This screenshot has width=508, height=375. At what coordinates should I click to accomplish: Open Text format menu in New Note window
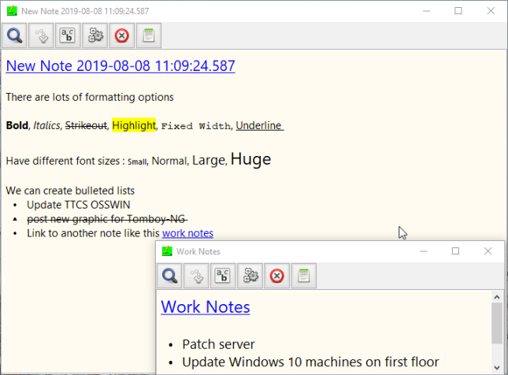point(69,35)
